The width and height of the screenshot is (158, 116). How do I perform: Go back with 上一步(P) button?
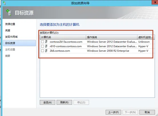[x=113, y=112]
